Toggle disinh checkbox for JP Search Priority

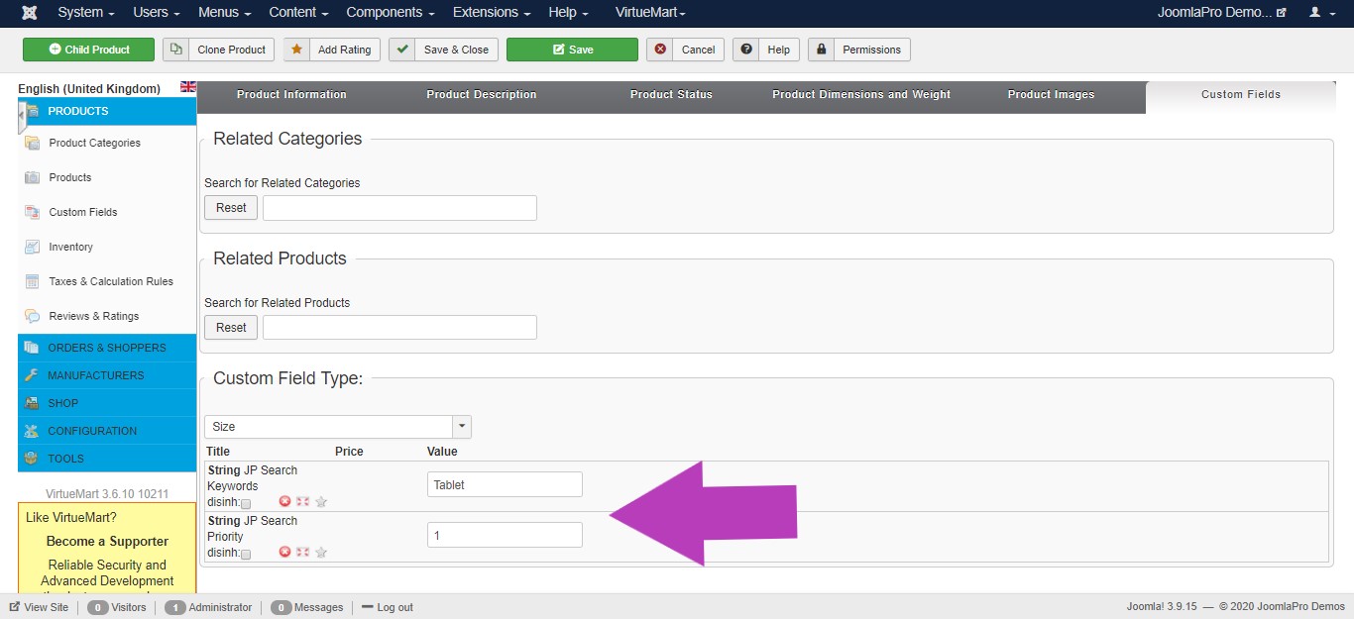tap(246, 555)
